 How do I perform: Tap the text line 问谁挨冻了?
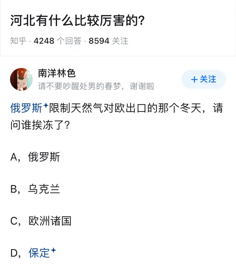click(40, 125)
